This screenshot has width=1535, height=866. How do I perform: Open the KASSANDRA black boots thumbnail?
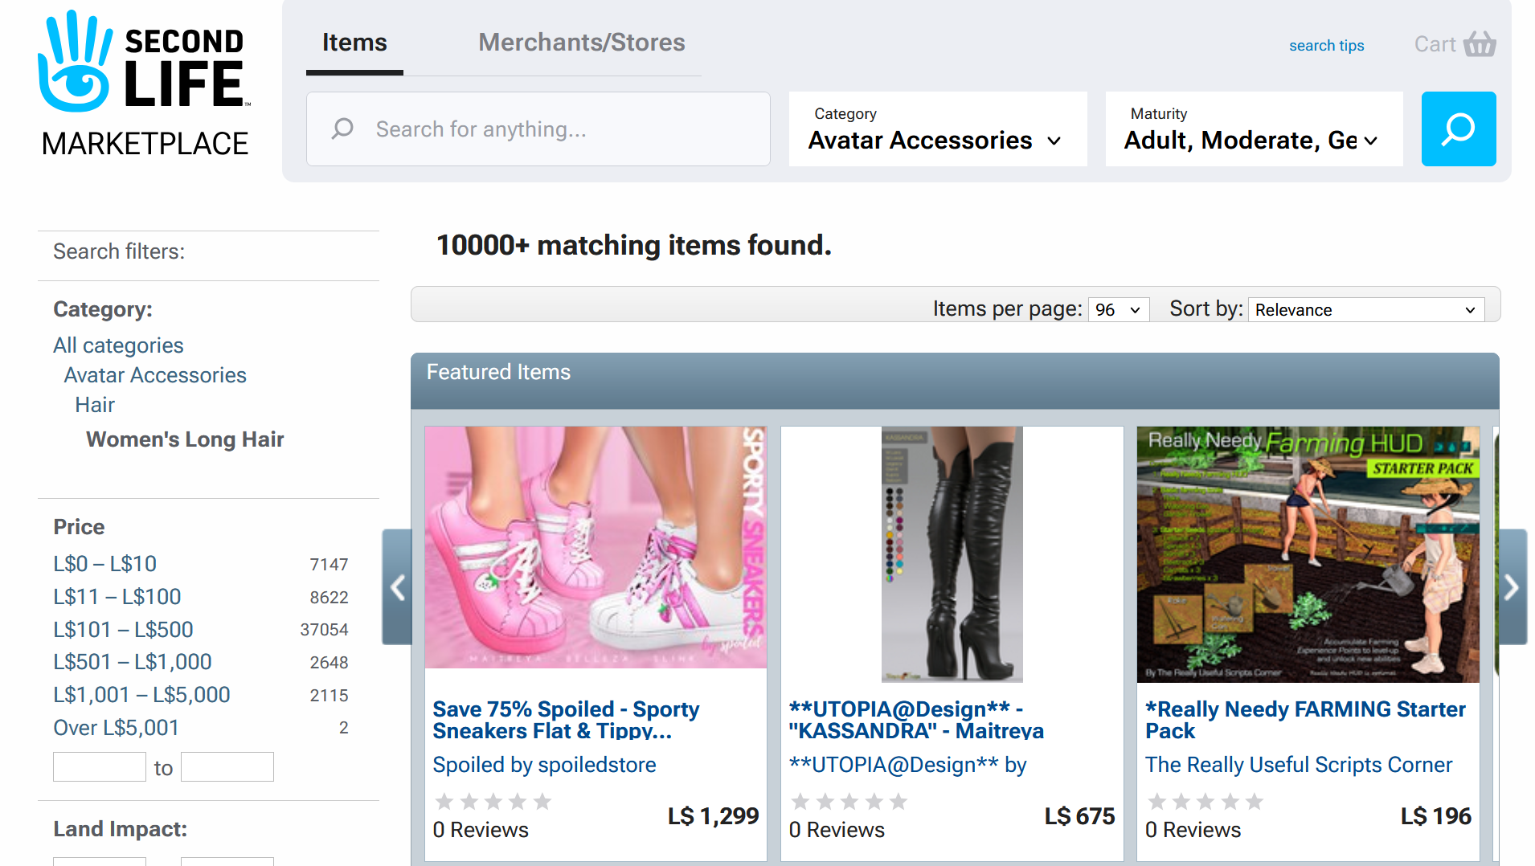pos(952,554)
